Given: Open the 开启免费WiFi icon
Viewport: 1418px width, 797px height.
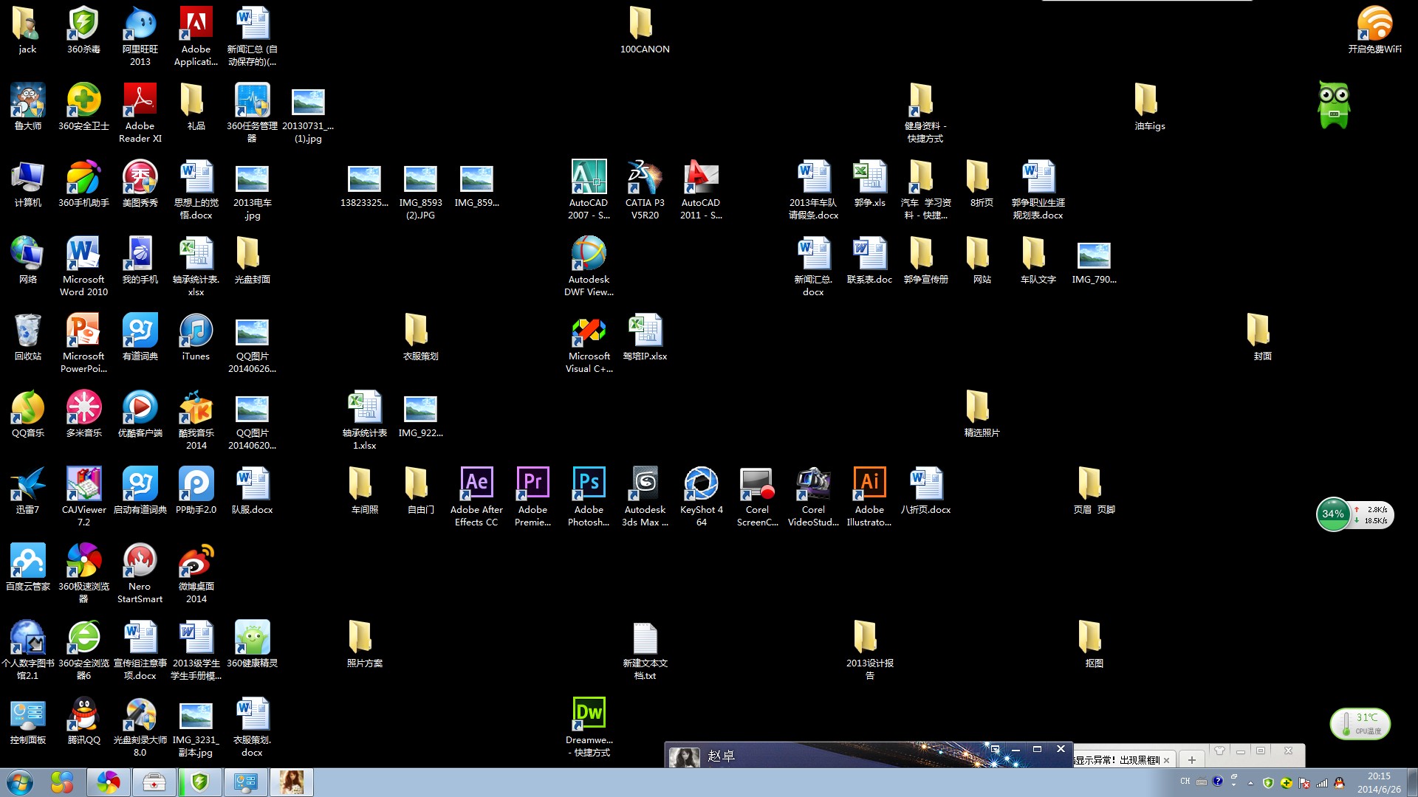Looking at the screenshot, I should click(x=1374, y=30).
